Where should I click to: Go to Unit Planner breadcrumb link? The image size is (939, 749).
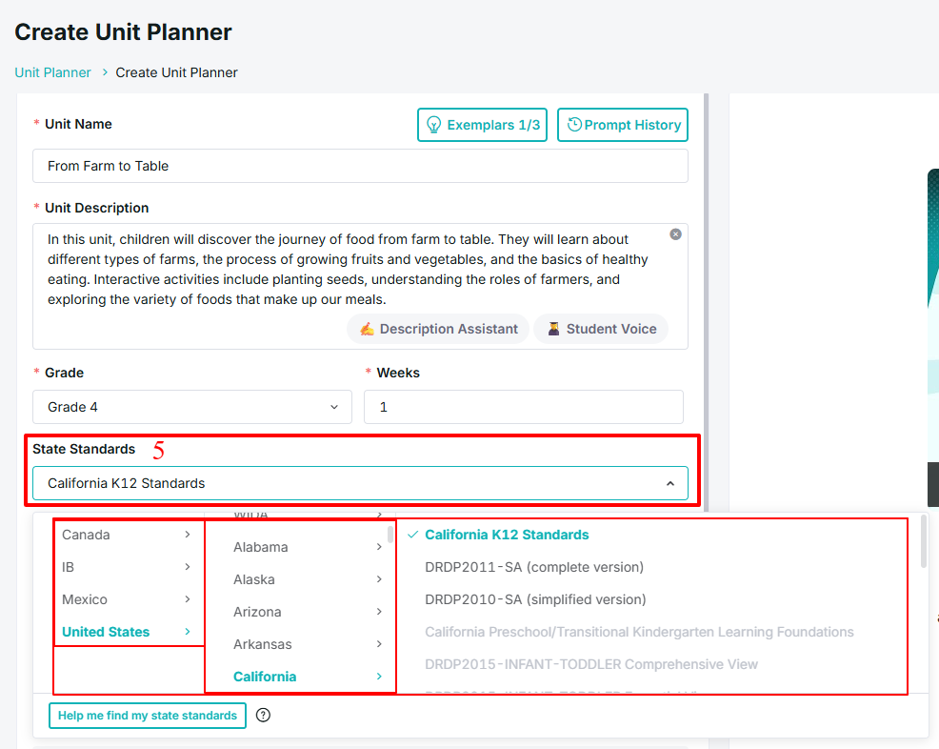[x=52, y=72]
